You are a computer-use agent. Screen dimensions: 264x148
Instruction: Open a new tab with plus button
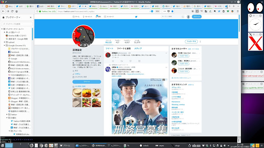[x=234, y=6]
